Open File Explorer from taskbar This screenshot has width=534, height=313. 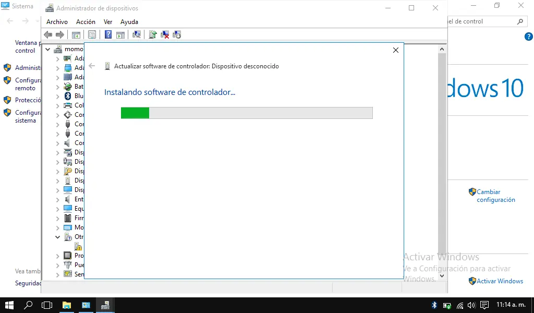pos(67,305)
